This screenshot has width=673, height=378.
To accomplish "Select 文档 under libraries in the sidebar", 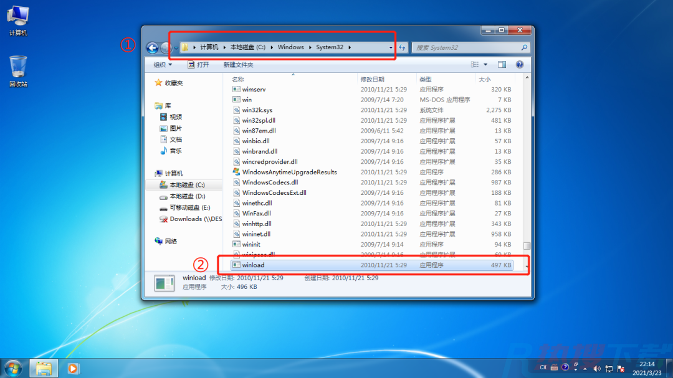I will coord(171,139).
